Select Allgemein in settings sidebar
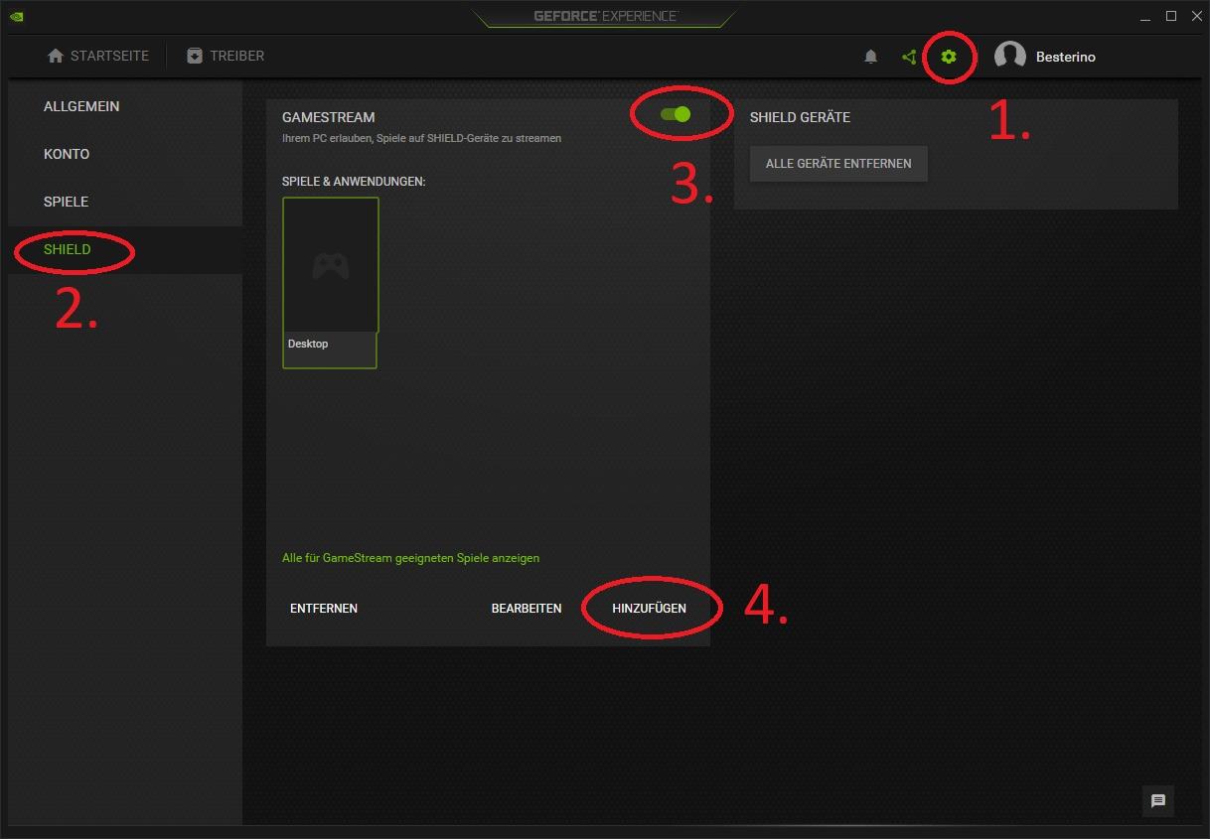The height and width of the screenshot is (839, 1210). (125, 106)
